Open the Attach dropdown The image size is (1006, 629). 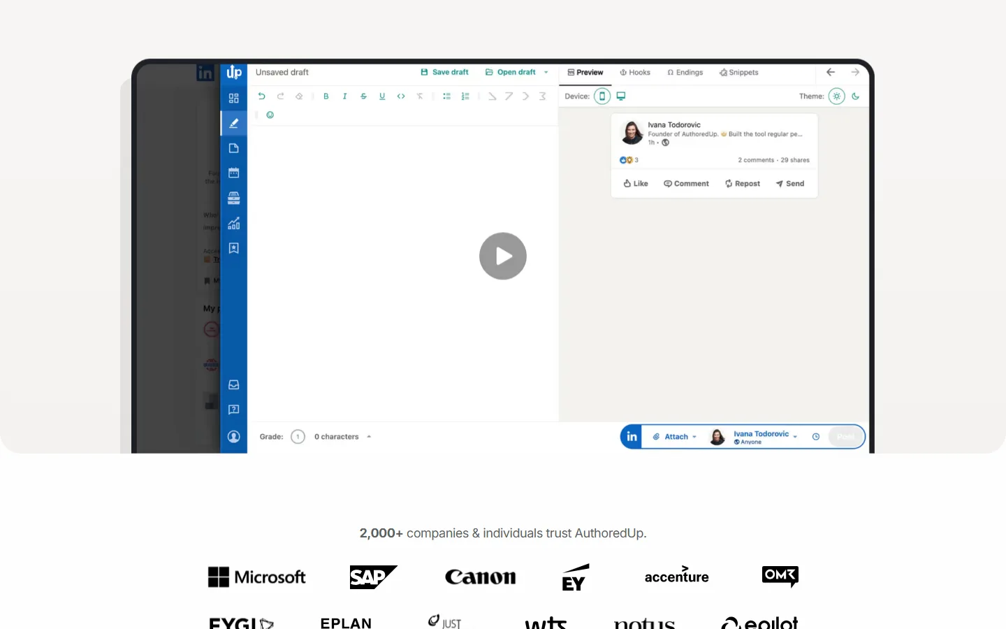click(675, 437)
